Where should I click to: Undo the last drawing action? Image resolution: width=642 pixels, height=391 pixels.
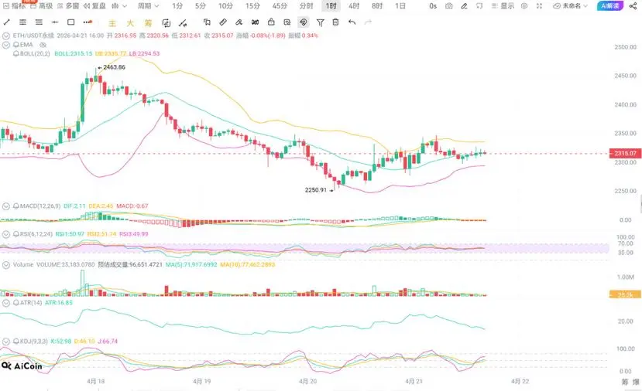pyautogui.click(x=352, y=22)
